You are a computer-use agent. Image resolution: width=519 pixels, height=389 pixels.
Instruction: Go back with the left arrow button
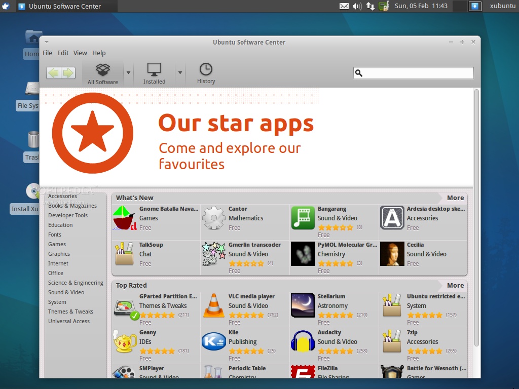point(54,73)
